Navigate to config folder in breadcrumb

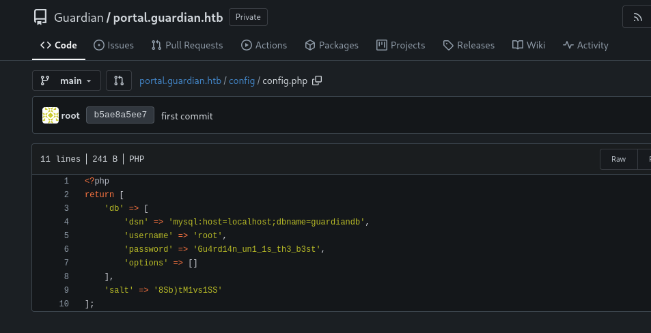[x=242, y=81]
